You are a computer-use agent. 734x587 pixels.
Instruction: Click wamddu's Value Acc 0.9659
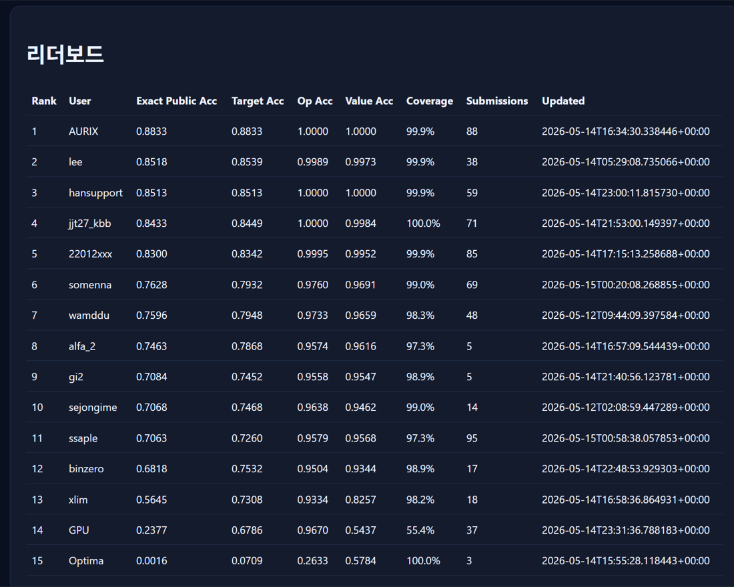(360, 316)
